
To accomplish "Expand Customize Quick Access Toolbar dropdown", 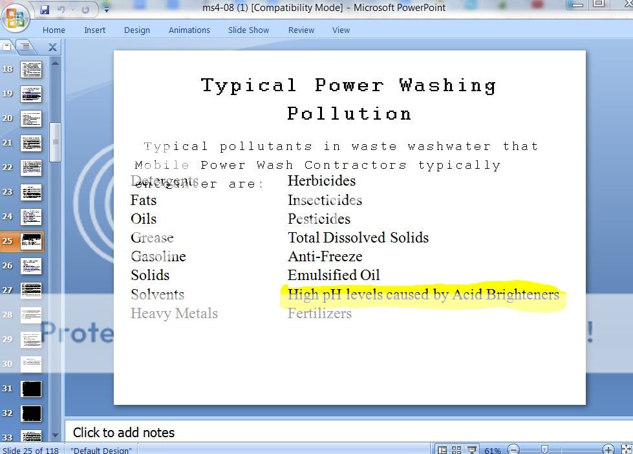I will point(106,10).
